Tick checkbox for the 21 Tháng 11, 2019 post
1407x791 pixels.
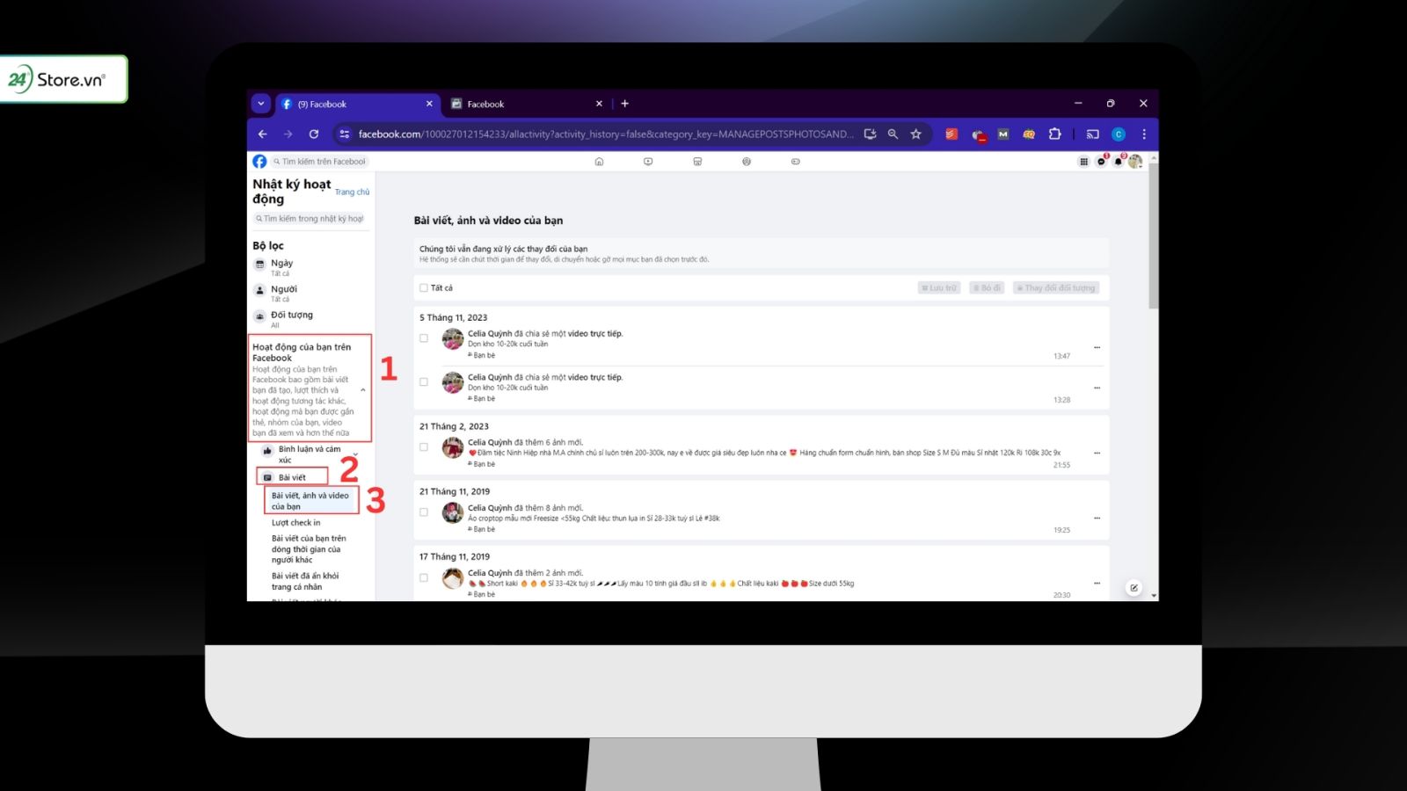[x=424, y=512]
